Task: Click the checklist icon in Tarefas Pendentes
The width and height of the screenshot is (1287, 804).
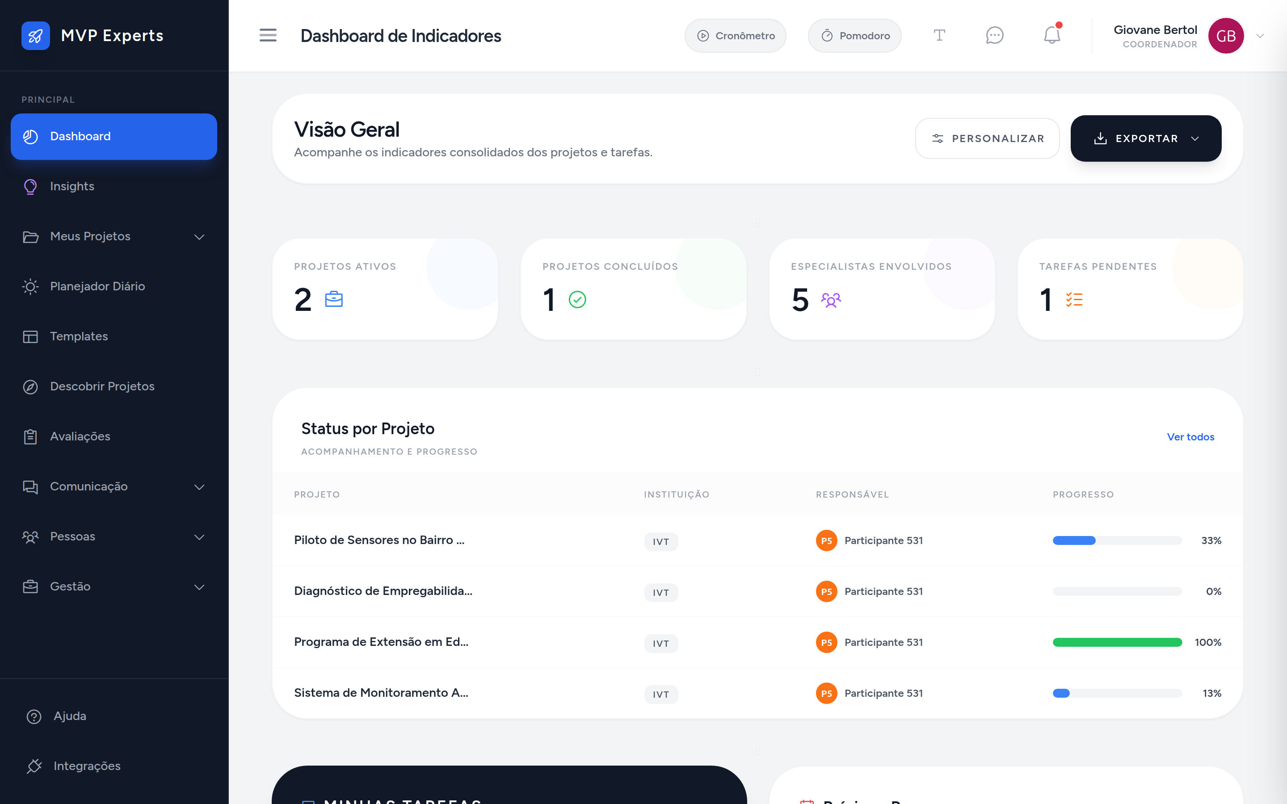Action: (x=1074, y=299)
